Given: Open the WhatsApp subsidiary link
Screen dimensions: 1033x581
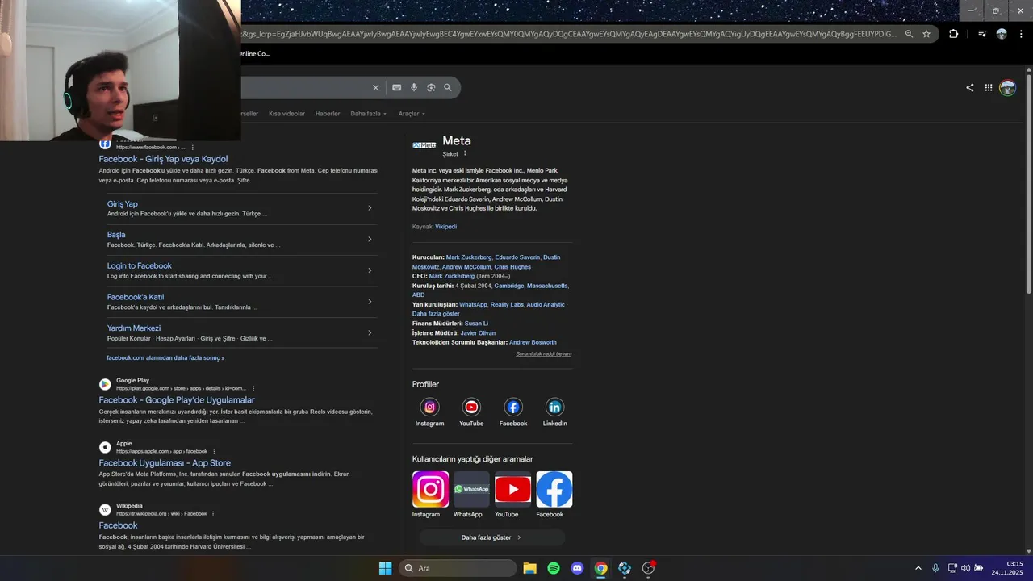Looking at the screenshot, I should pyautogui.click(x=473, y=305).
